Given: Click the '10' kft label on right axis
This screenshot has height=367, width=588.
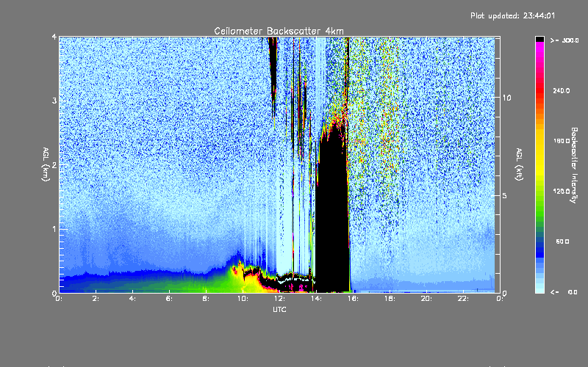Looking at the screenshot, I should click(x=506, y=98).
